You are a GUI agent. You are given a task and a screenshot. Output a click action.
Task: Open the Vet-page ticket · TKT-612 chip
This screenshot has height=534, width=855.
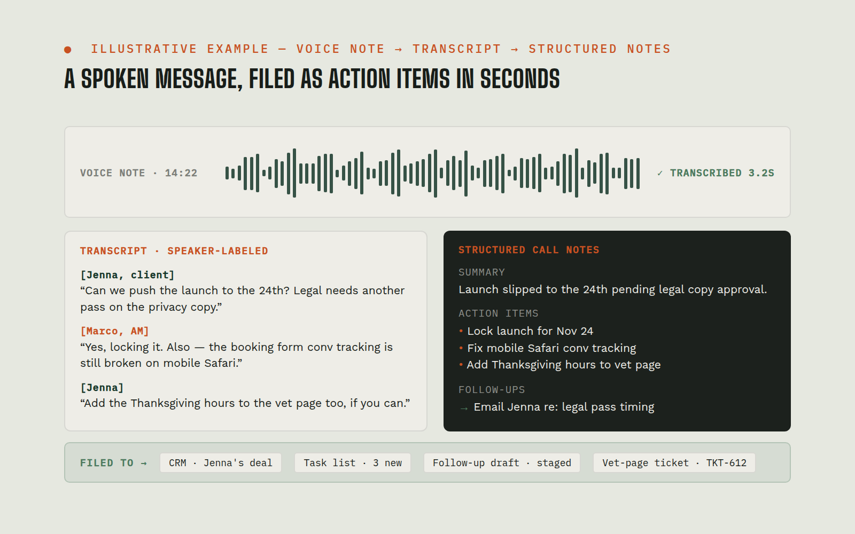[674, 463]
